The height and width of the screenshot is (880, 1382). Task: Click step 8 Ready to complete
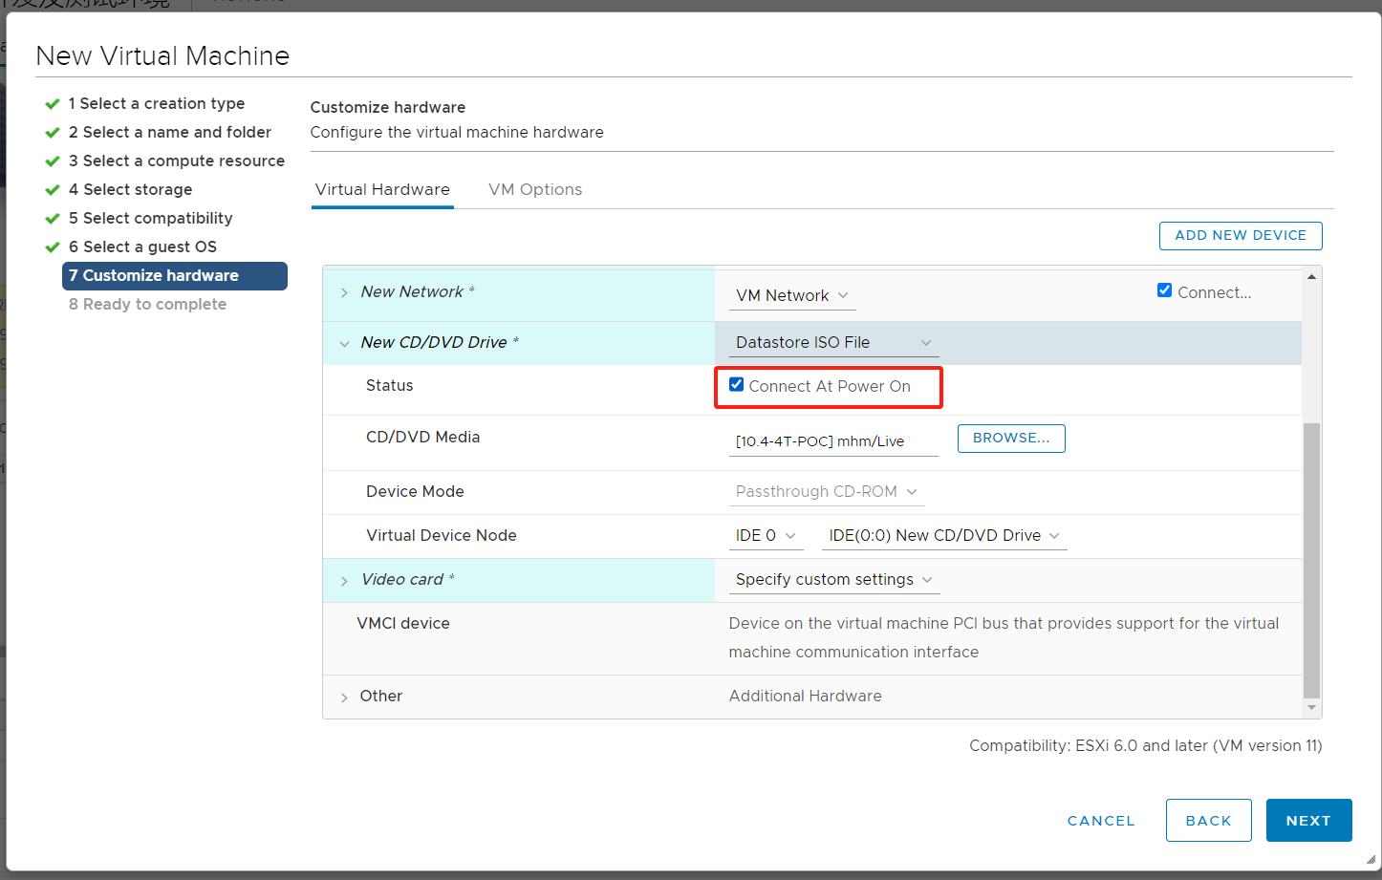click(x=148, y=304)
